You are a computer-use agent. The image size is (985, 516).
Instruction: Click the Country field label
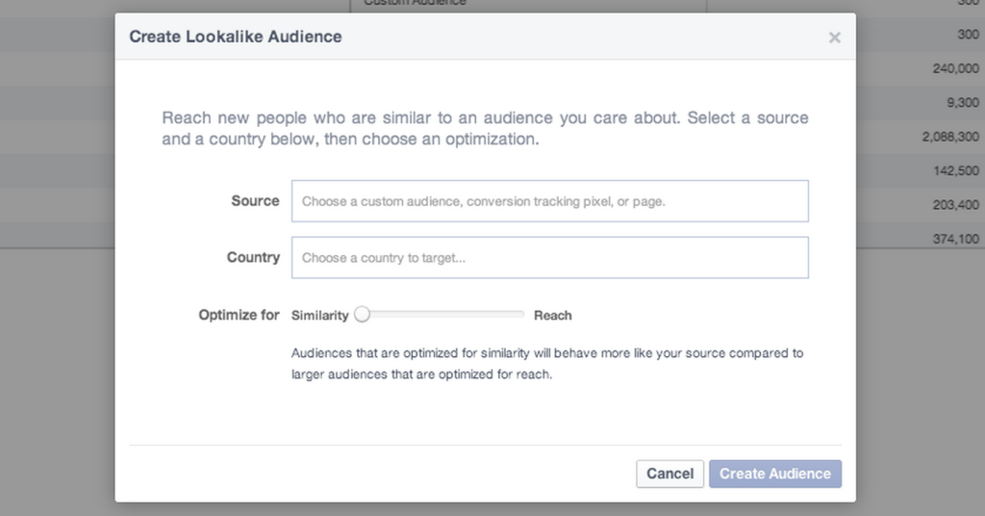(253, 258)
